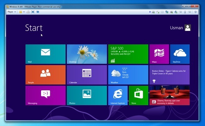The height and width of the screenshot is (126, 205).
Task: Click the Start heading text
Action: [34, 28]
